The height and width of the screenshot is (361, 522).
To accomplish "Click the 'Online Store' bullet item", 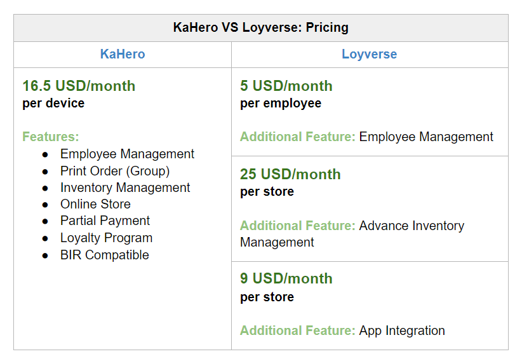I will pos(95,204).
